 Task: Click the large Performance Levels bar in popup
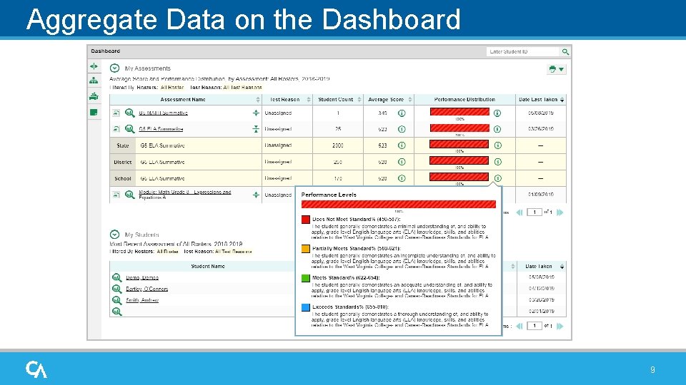(x=399, y=205)
